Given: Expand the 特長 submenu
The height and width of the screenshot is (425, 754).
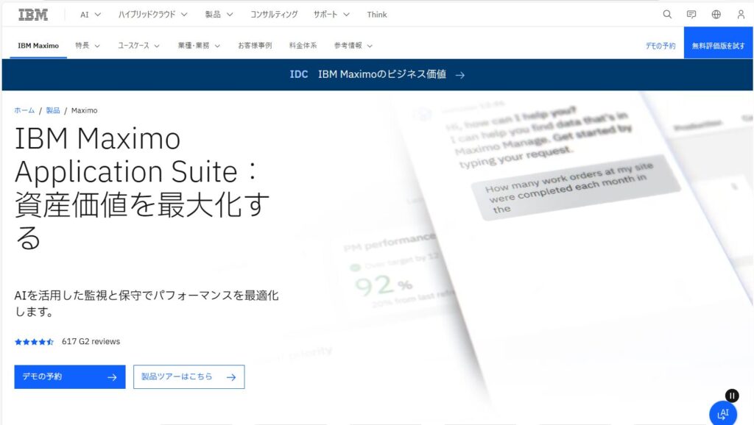Looking at the screenshot, I should [x=87, y=46].
